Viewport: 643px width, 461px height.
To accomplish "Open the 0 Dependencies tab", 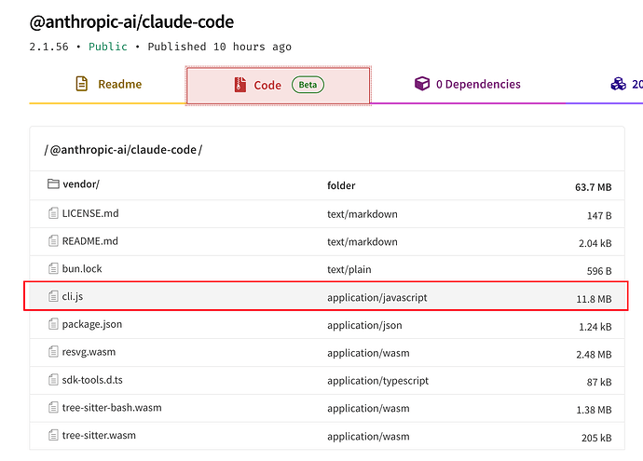I will (468, 85).
